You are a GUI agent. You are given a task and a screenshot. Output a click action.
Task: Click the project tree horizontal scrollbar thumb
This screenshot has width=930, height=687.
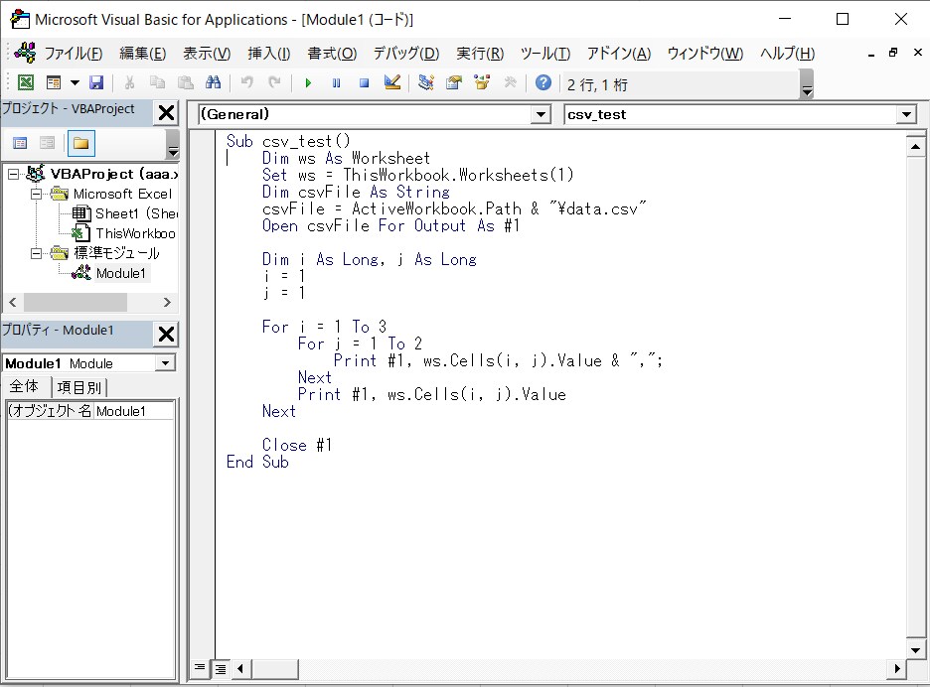(x=75, y=303)
